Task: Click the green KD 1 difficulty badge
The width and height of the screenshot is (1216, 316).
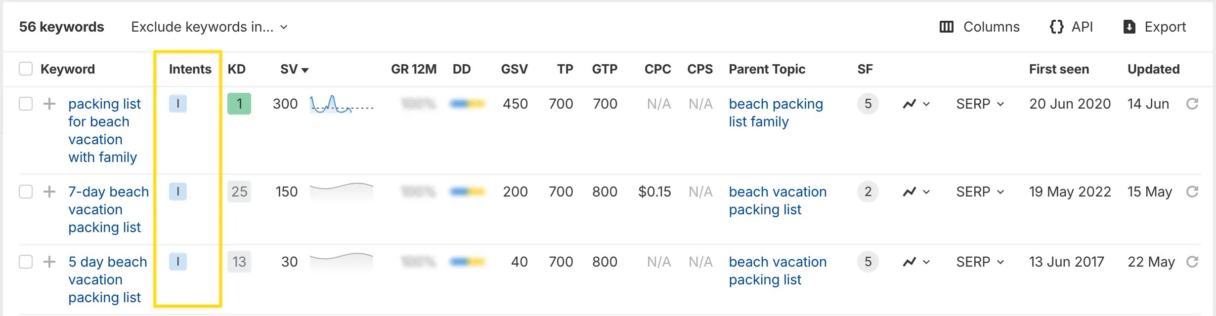Action: click(x=239, y=104)
